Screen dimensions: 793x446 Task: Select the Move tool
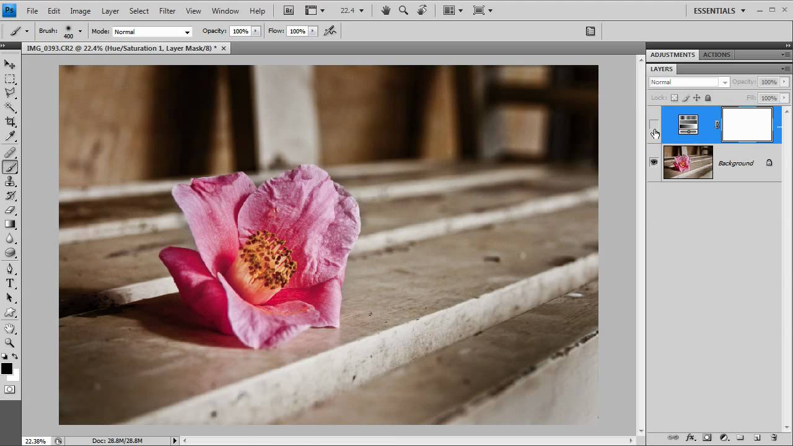10,64
